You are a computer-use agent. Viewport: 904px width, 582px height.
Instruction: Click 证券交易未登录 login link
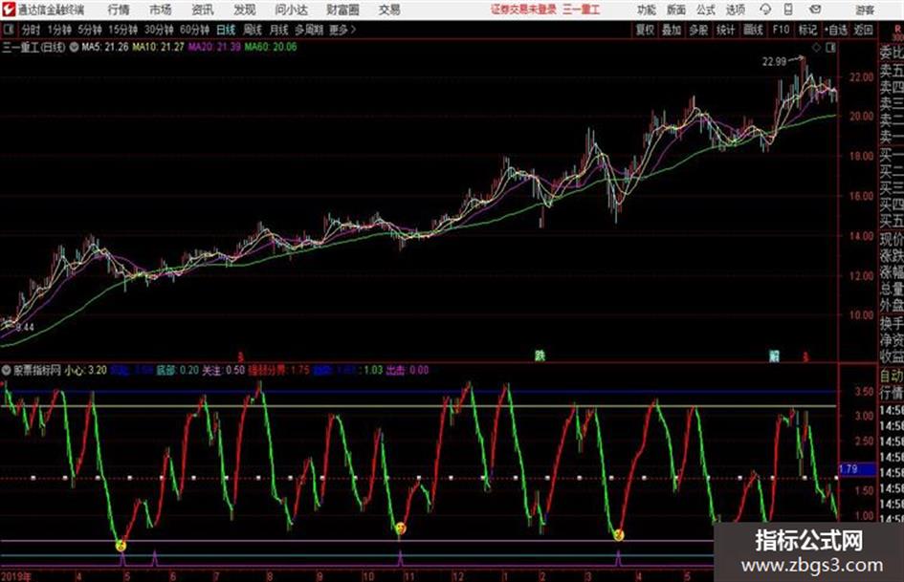click(523, 10)
